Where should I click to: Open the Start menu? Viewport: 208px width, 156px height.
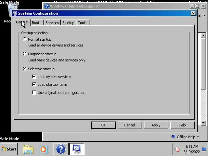pos(9,149)
